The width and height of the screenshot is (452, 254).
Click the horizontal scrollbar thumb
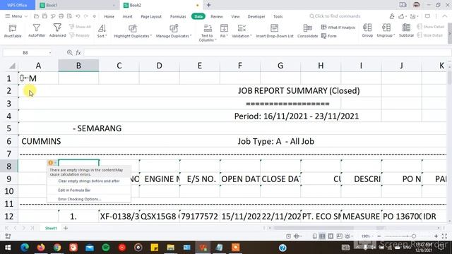[x=330, y=228]
